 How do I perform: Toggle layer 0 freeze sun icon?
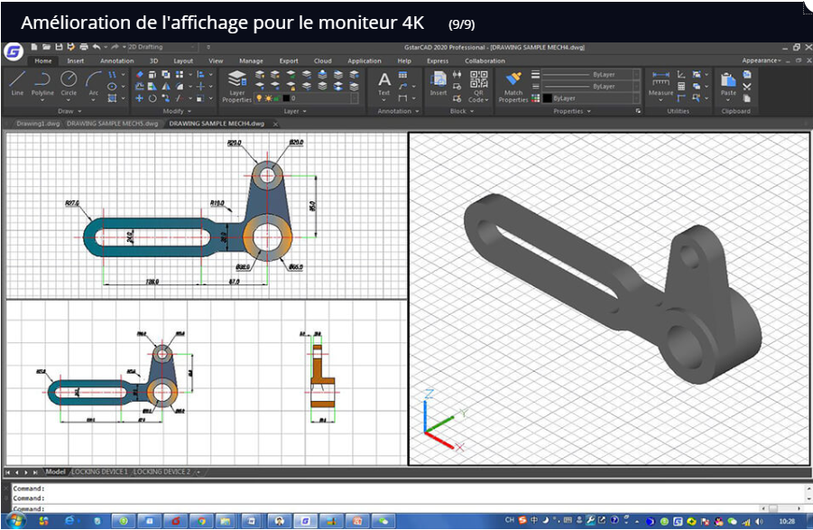(267, 98)
